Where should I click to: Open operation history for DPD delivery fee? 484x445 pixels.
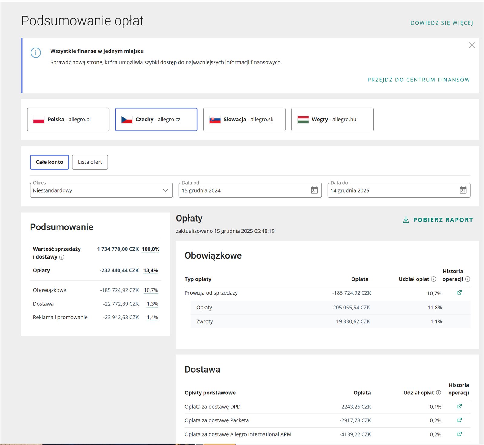pos(459,406)
